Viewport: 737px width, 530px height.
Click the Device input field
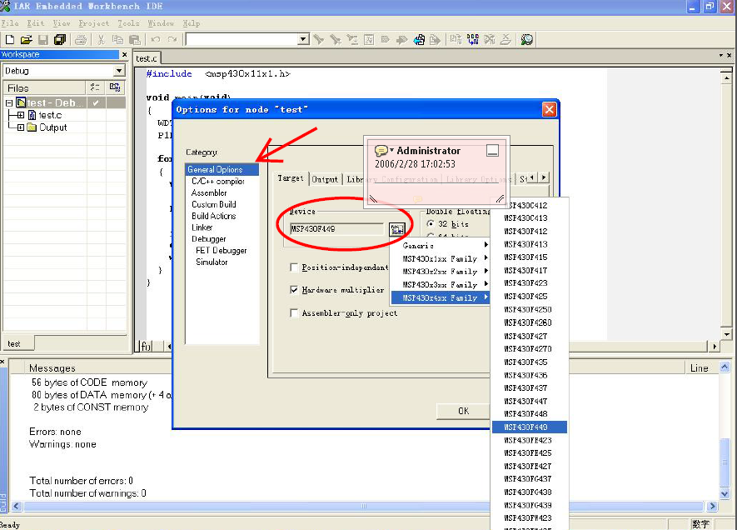tap(336, 229)
